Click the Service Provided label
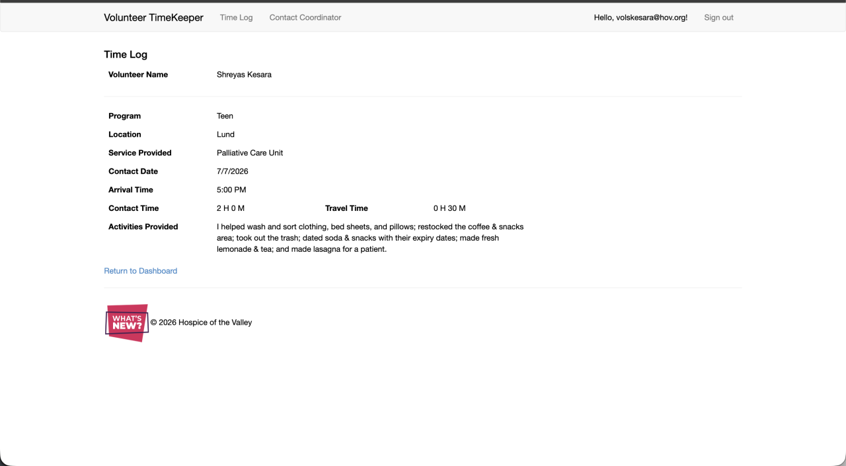The image size is (846, 466). (140, 153)
